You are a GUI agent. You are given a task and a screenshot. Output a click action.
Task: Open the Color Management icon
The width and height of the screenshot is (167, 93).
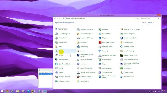[56, 34]
